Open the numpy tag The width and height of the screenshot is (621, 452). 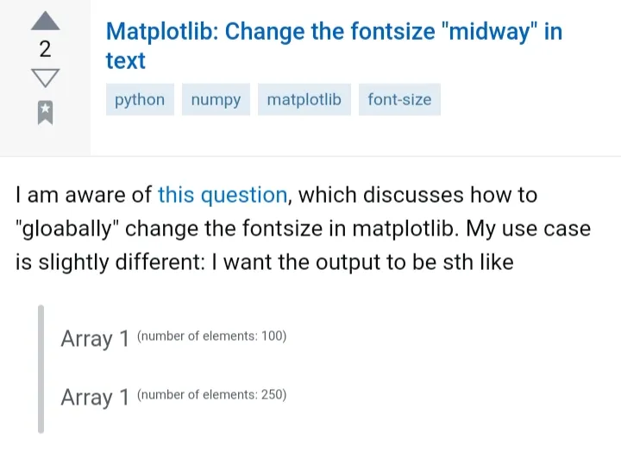click(x=216, y=100)
